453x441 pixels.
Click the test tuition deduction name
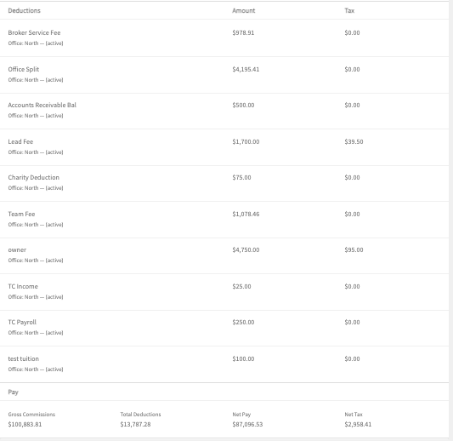[x=24, y=358]
